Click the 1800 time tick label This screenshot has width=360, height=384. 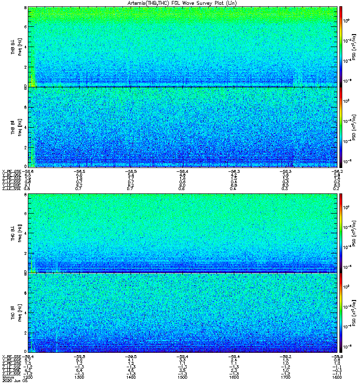(337, 377)
